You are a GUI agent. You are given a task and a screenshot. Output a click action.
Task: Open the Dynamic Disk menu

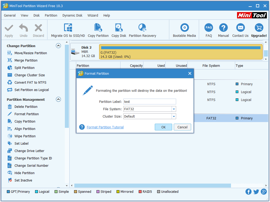72,16
